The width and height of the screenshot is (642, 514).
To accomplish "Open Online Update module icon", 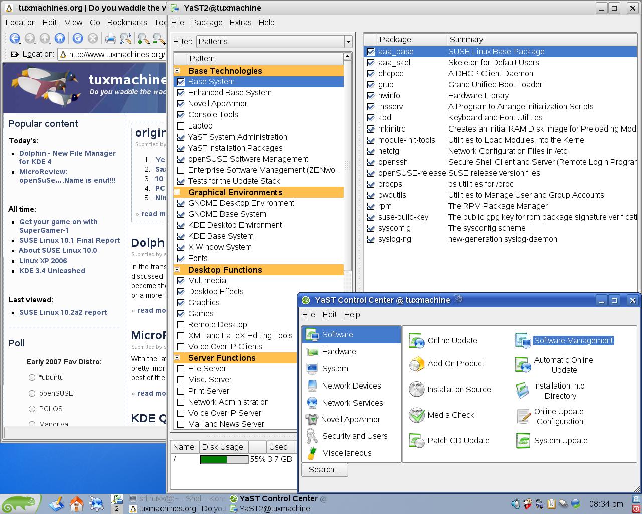I will 417,341.
